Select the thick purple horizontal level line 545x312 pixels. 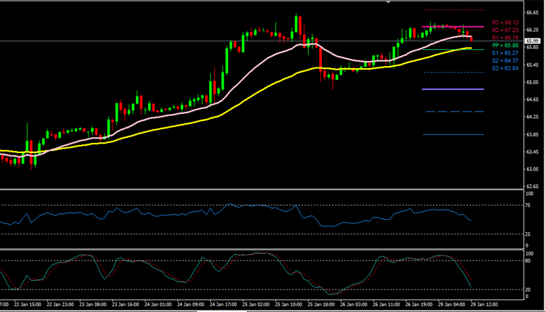(x=452, y=89)
